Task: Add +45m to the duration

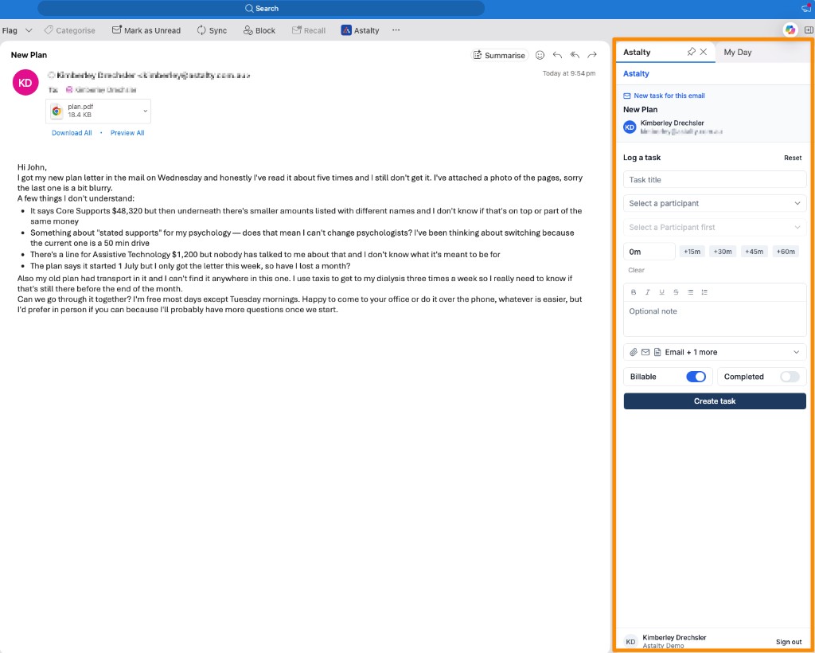Action: coord(755,252)
